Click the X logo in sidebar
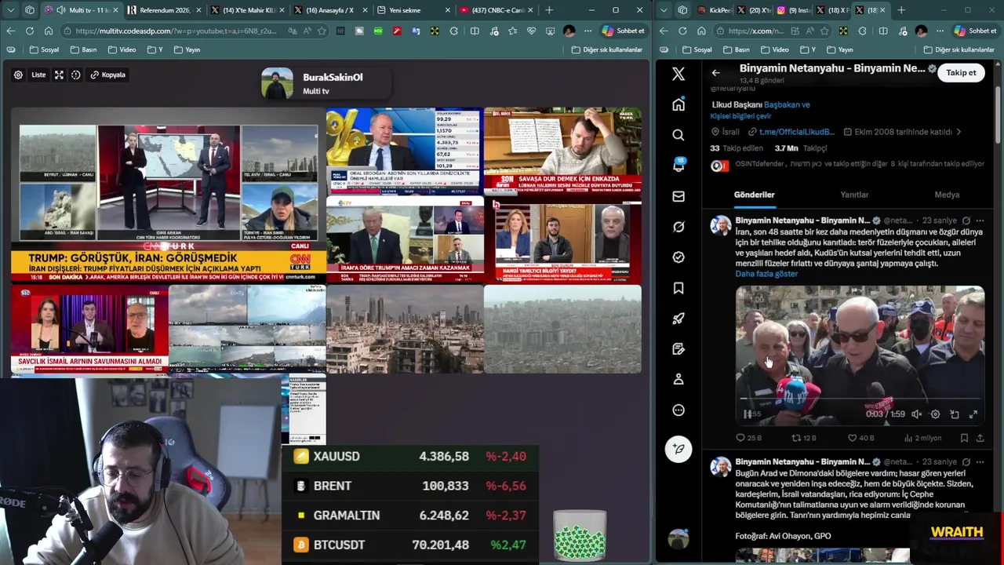1004x565 pixels. [678, 74]
